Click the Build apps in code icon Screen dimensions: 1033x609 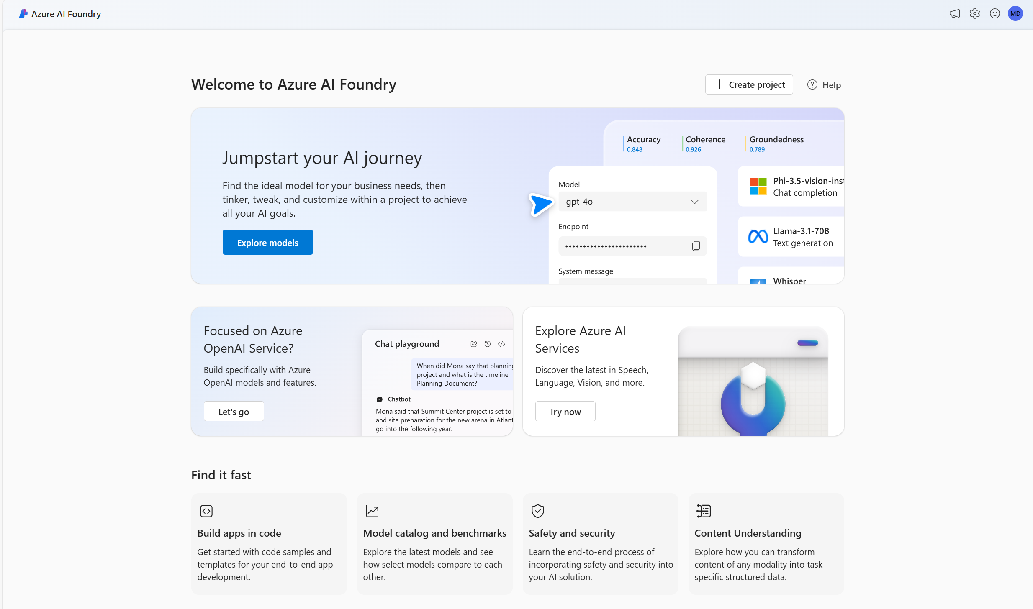pos(206,511)
